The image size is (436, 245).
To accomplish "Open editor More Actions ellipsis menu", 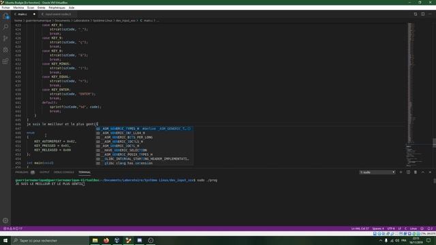I will [430, 14].
